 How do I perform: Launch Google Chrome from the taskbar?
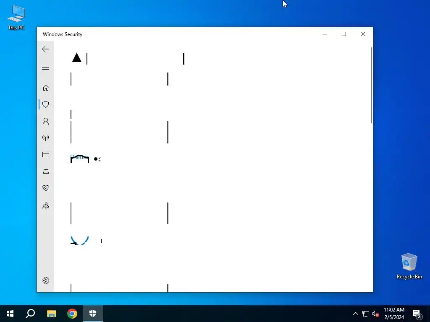click(x=72, y=314)
